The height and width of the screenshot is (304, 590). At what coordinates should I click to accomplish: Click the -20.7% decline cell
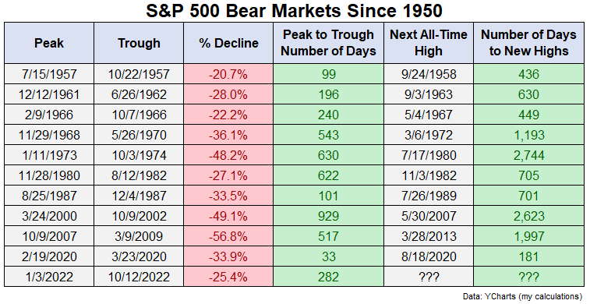[228, 74]
